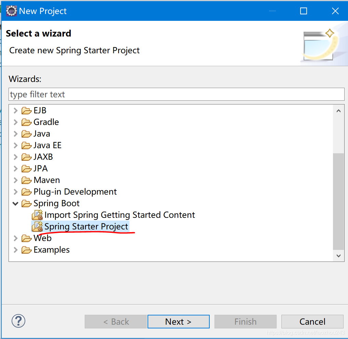This screenshot has height=339, width=348.
Task: Select the Web label
Action: coord(42,238)
